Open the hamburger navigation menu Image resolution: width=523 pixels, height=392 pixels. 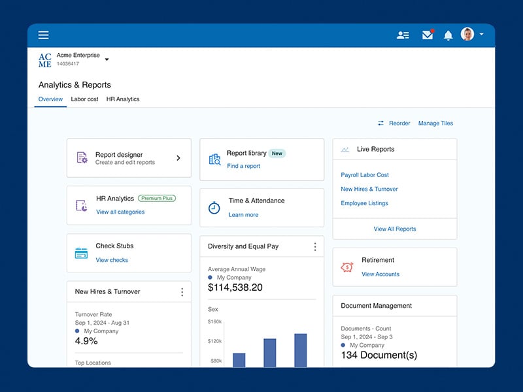tap(43, 35)
